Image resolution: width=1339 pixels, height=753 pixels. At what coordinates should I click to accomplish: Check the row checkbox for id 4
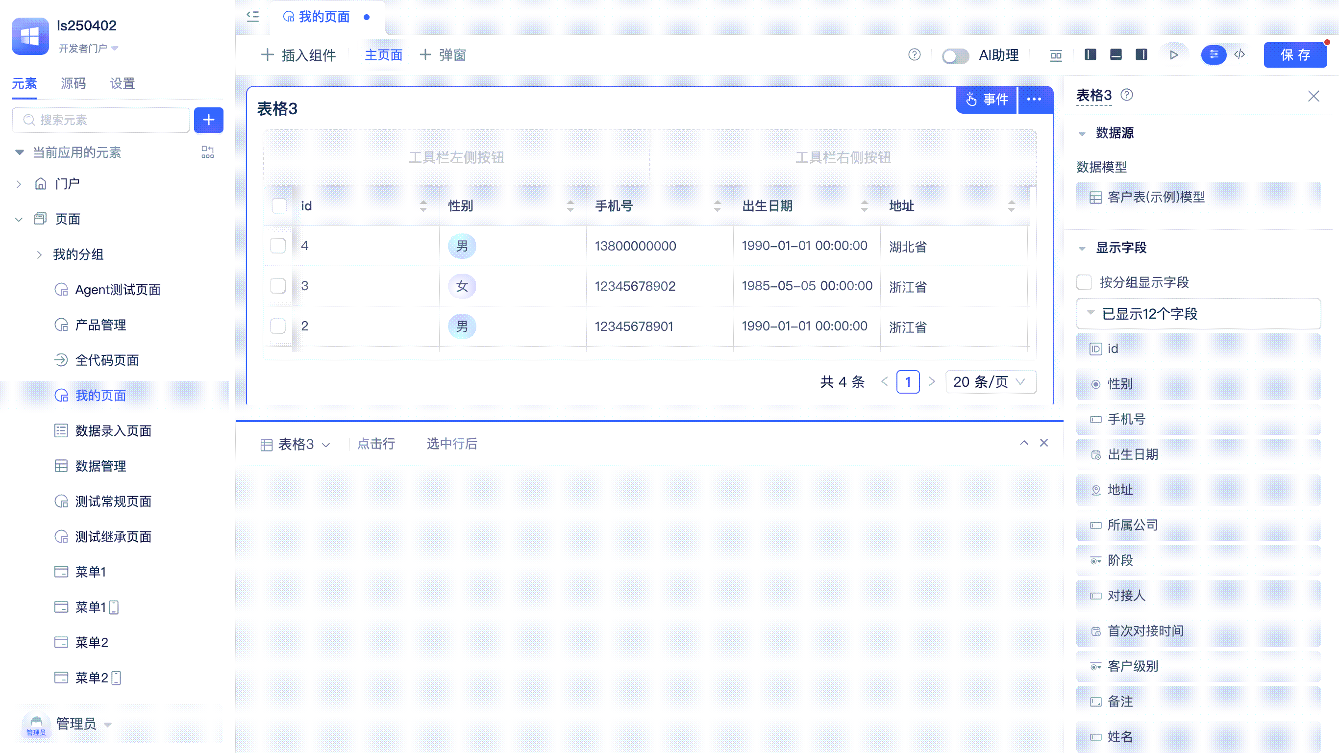point(278,246)
